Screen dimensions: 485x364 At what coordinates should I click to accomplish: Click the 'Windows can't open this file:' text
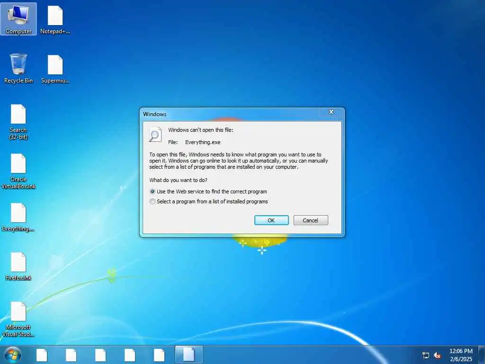(201, 130)
